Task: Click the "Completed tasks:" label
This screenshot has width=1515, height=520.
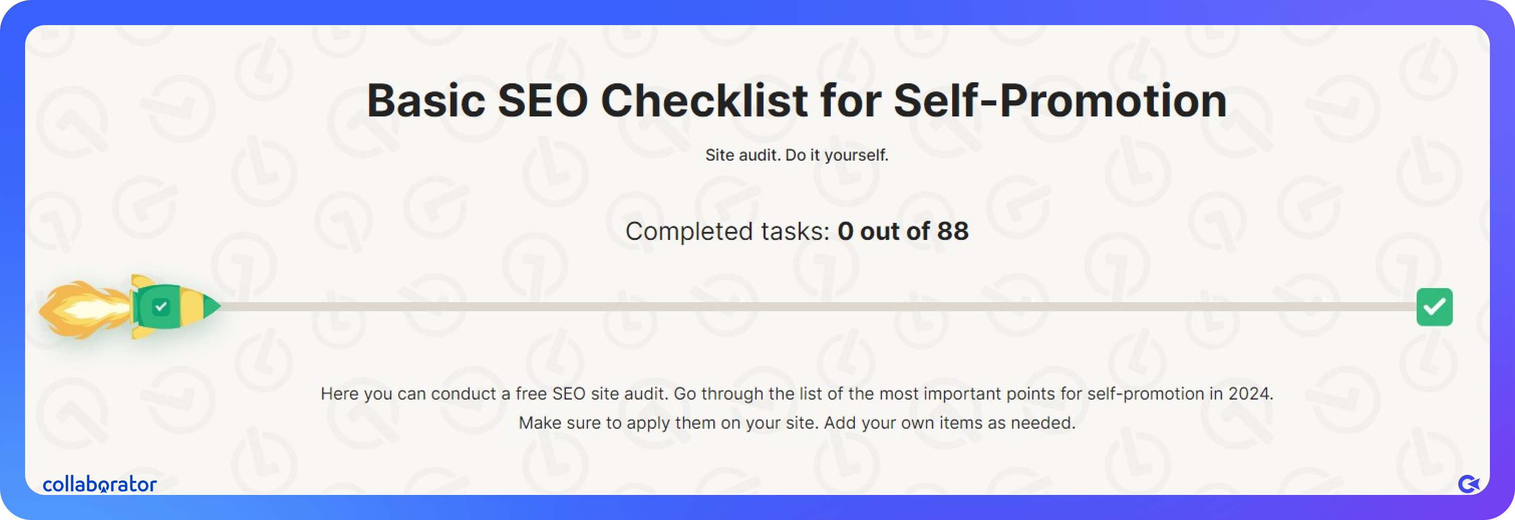Action: 727,231
